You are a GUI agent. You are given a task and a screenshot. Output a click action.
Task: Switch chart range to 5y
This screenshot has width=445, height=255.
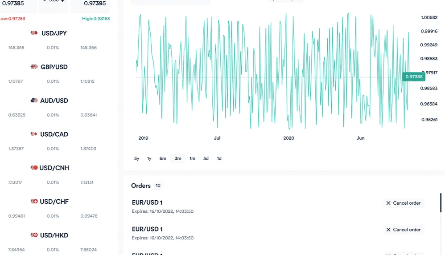tap(137, 158)
